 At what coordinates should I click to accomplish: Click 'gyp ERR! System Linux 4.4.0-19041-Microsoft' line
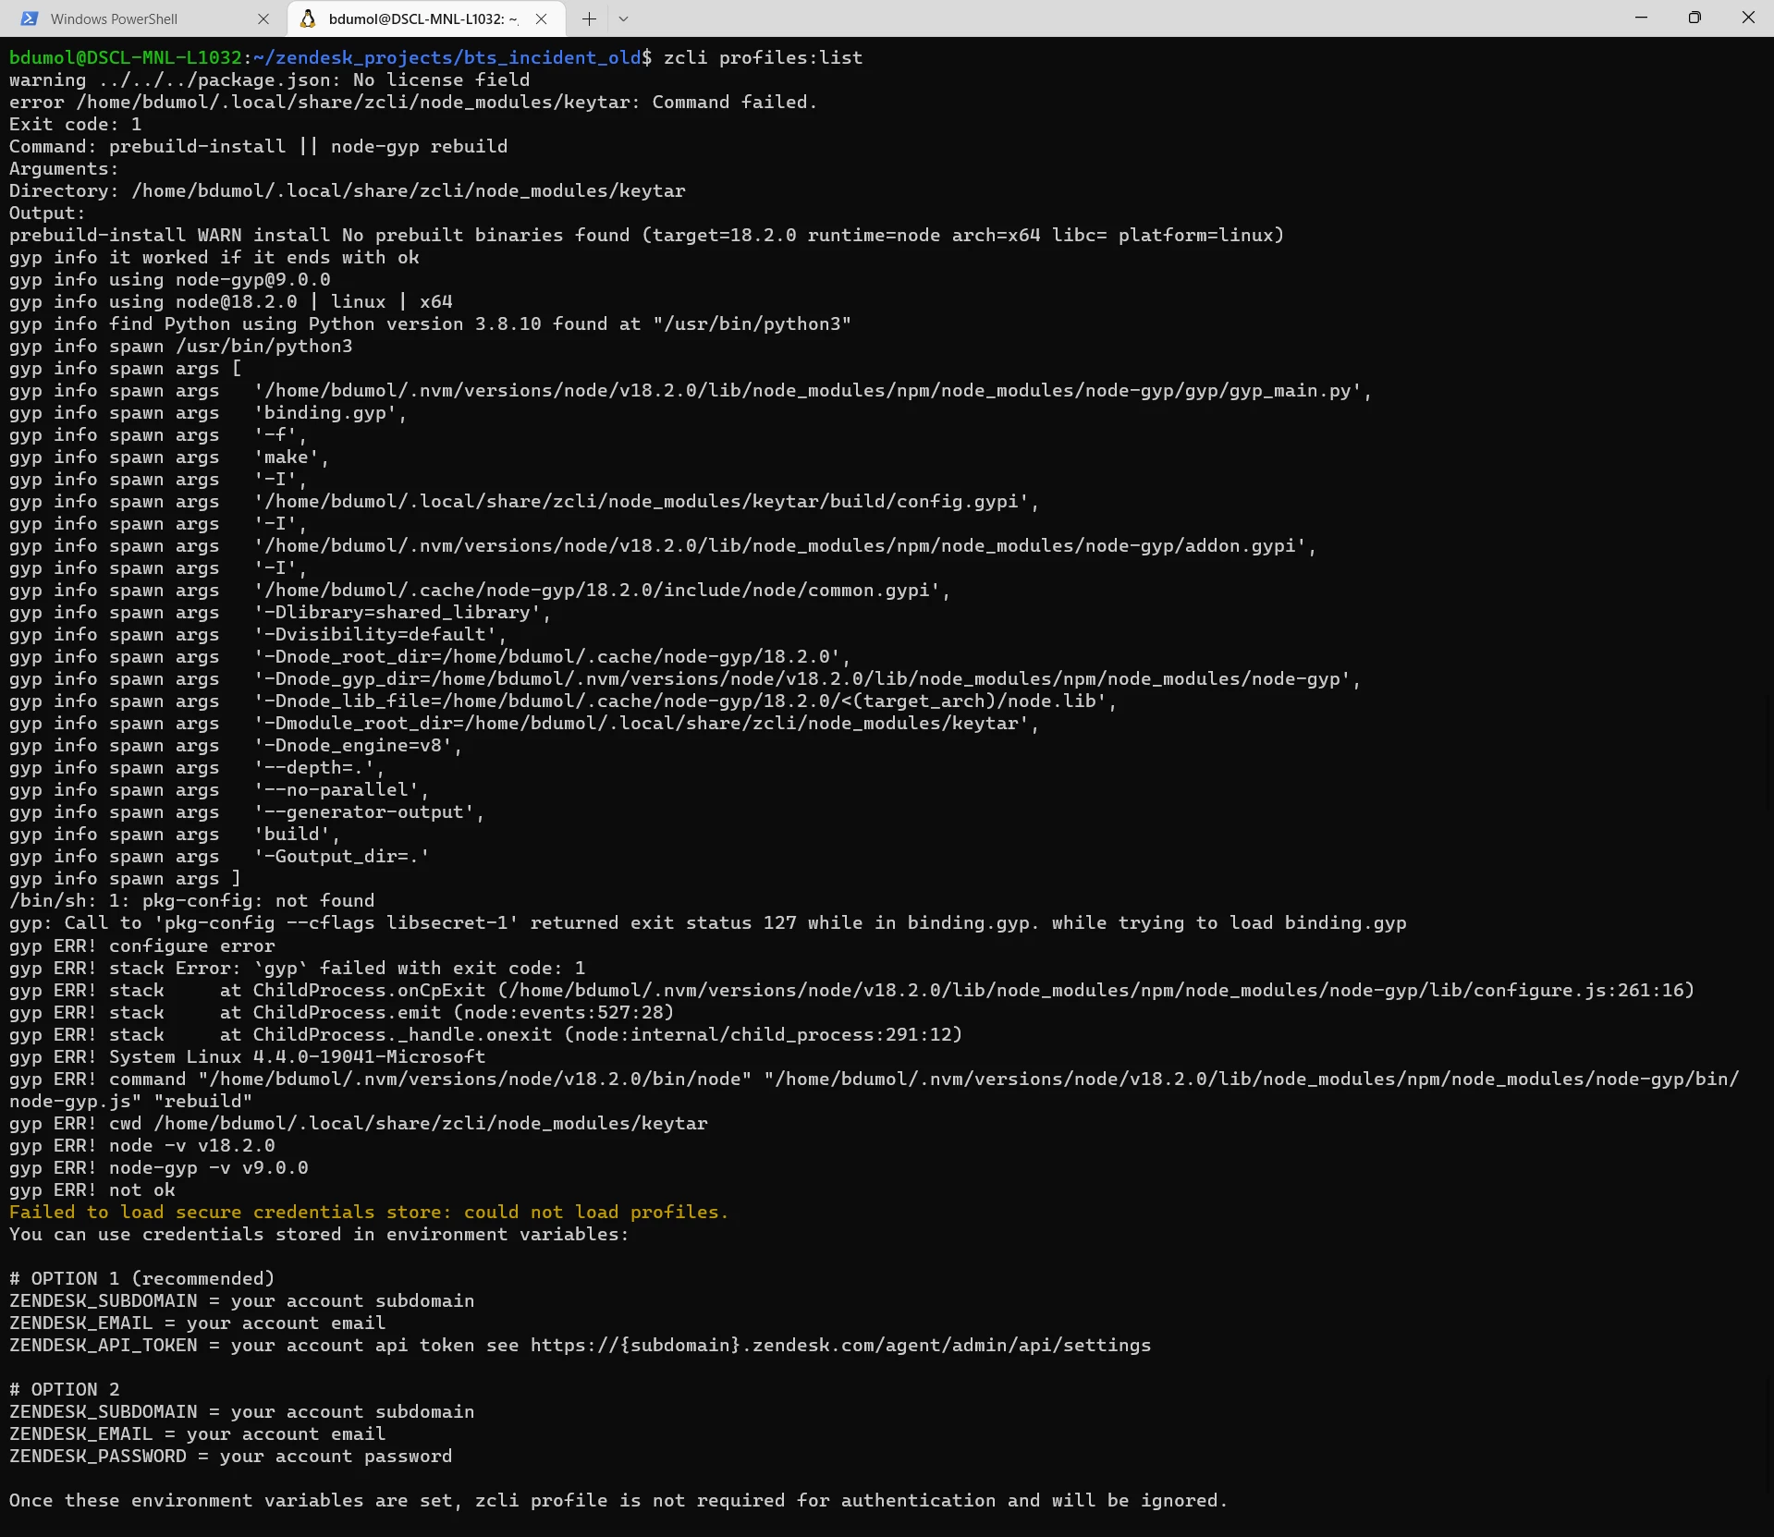(x=247, y=1056)
